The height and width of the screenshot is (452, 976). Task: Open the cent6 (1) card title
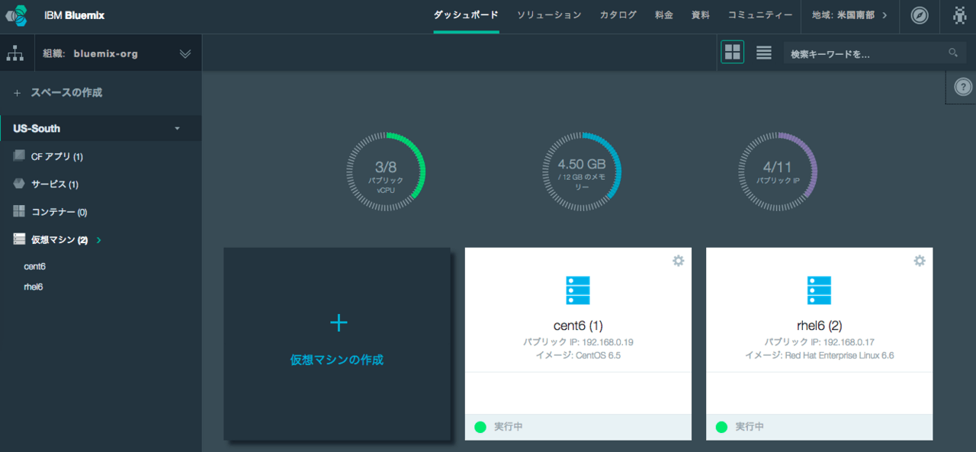pyautogui.click(x=578, y=325)
